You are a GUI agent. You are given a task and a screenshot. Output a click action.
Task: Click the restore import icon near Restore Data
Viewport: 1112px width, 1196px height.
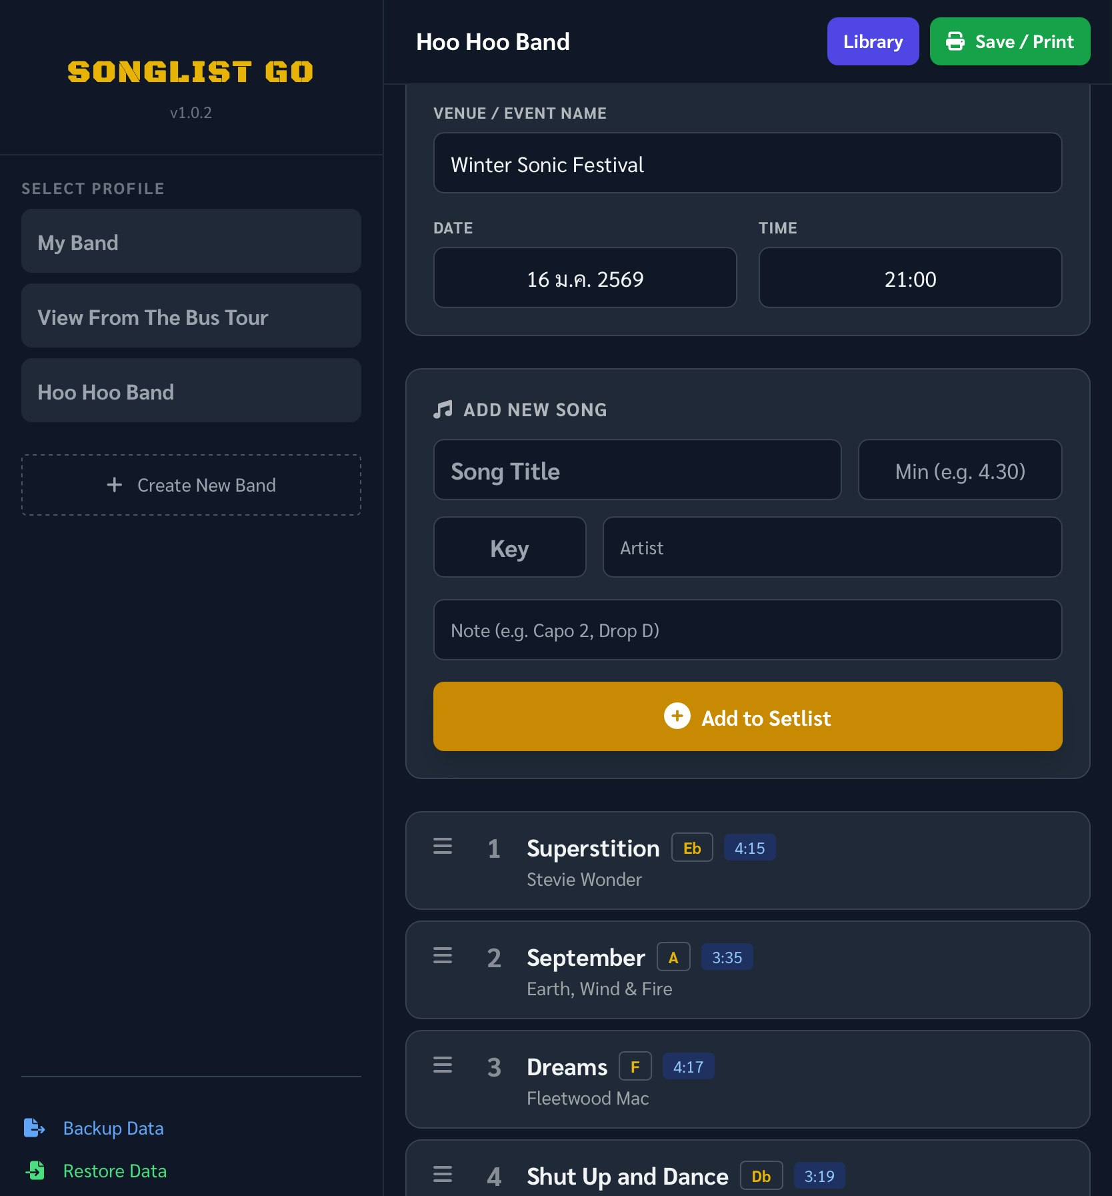[35, 1171]
